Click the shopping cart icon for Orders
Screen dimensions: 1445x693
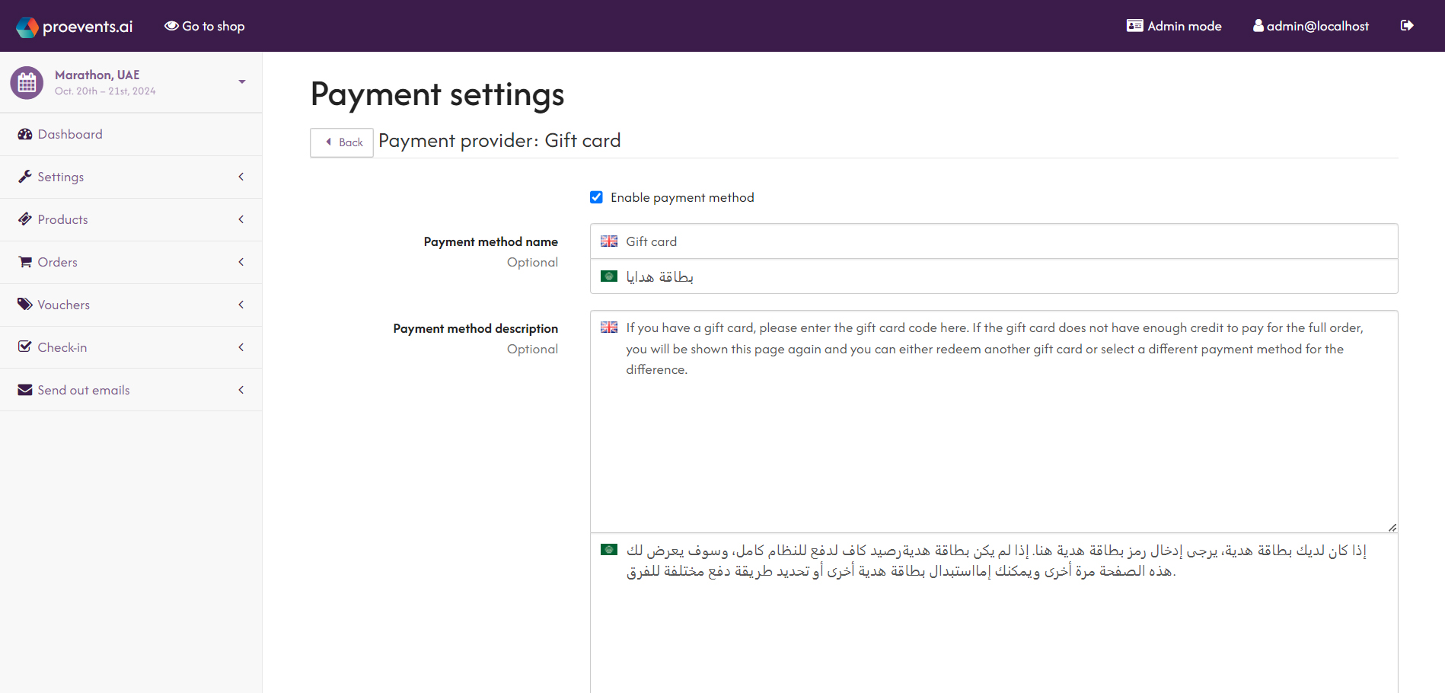coord(25,261)
